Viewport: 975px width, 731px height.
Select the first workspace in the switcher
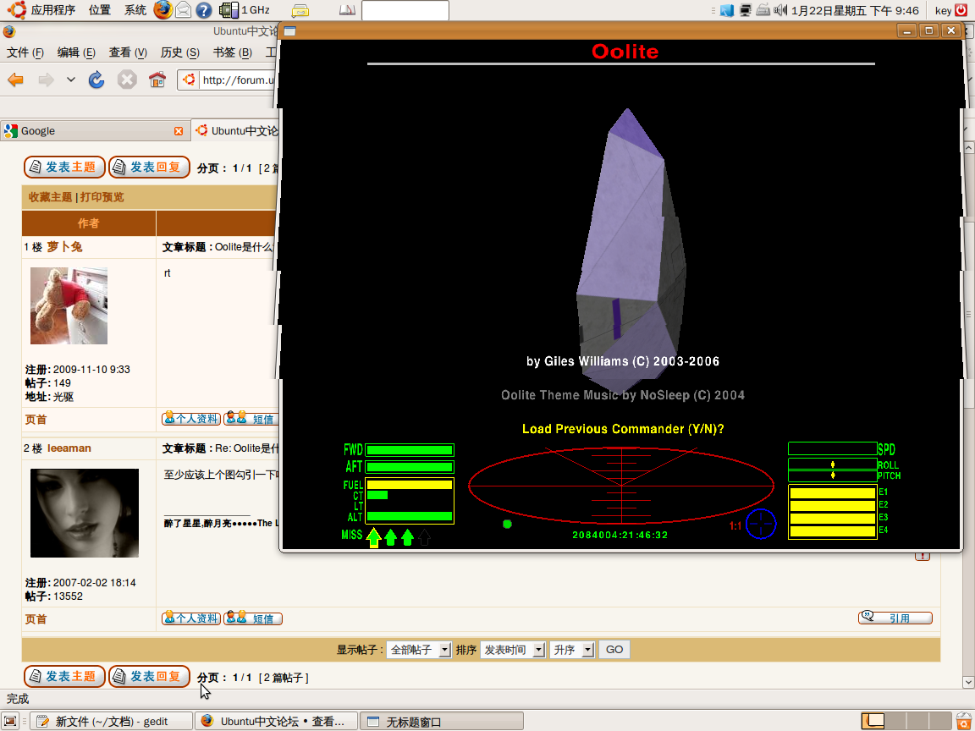click(873, 721)
